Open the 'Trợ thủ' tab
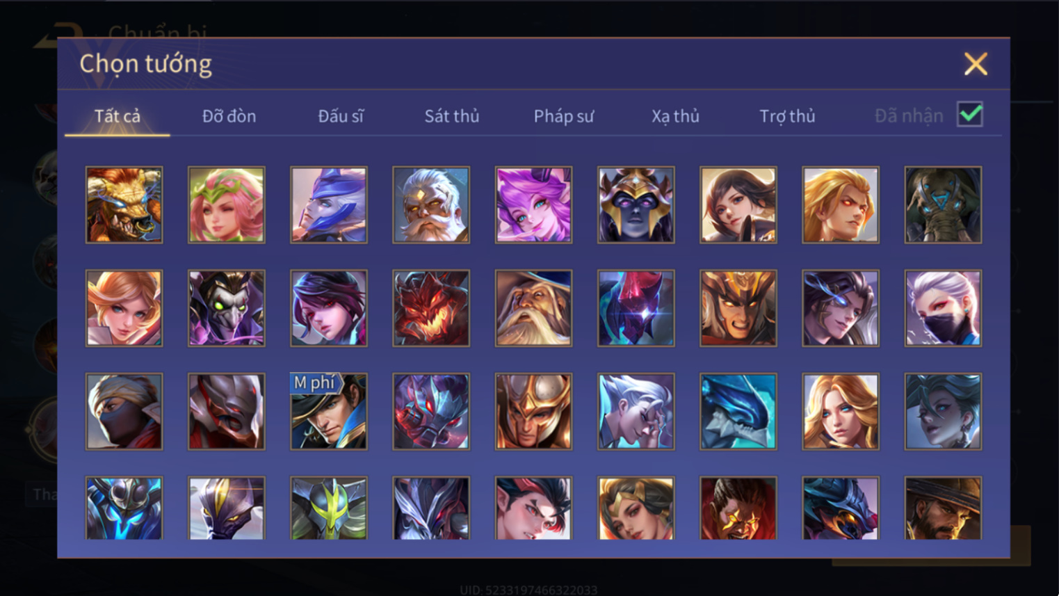This screenshot has width=1059, height=596. tap(787, 116)
